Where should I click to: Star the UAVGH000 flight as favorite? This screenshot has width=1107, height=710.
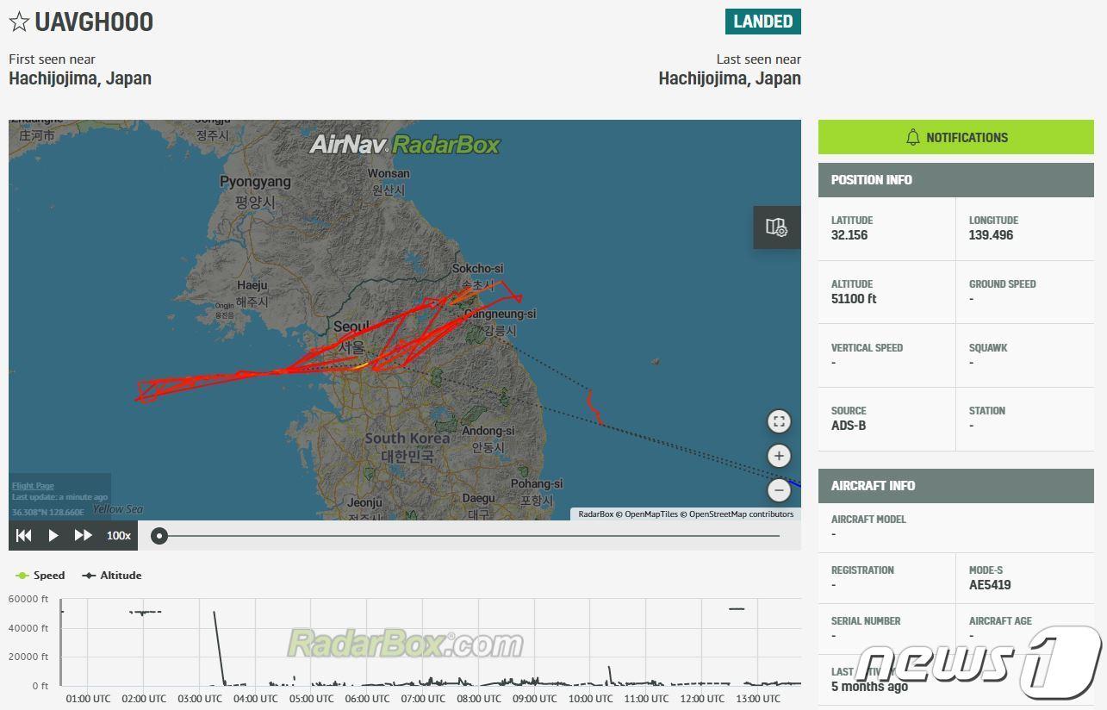[x=19, y=22]
